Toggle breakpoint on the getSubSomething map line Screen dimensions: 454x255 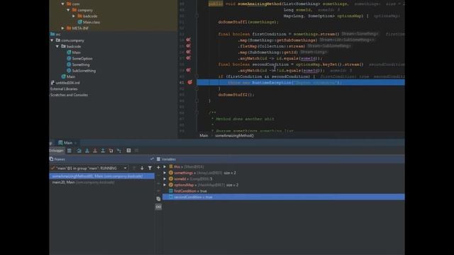coord(189,40)
